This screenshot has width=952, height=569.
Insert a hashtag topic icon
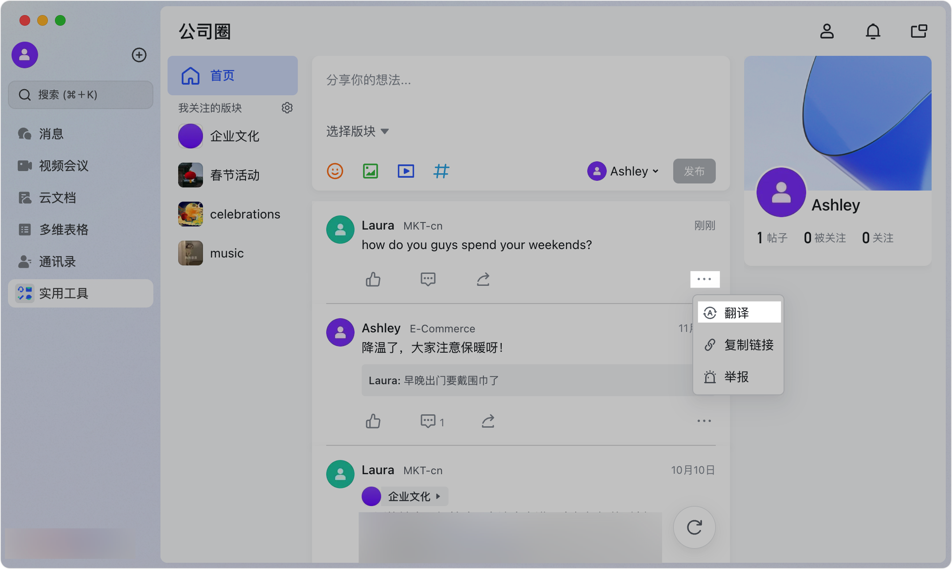(441, 171)
